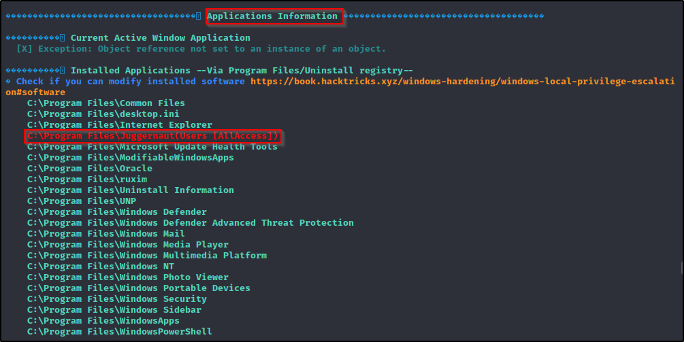
Task: Click the Exception object reference message
Action: [x=211, y=49]
